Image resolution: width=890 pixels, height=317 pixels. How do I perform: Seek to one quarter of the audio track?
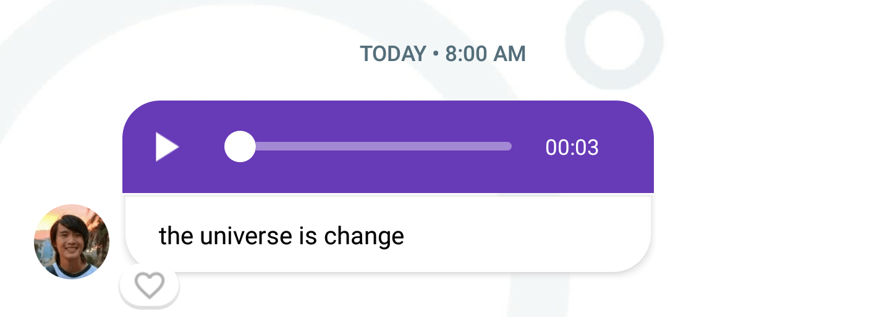[307, 147]
